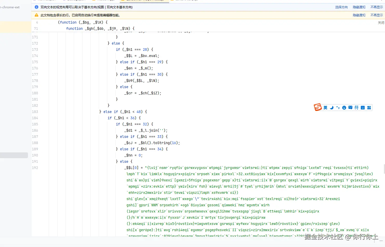The height and width of the screenshot is (247, 385).
Task: Open the emoji smiley panel
Action: tap(344, 108)
